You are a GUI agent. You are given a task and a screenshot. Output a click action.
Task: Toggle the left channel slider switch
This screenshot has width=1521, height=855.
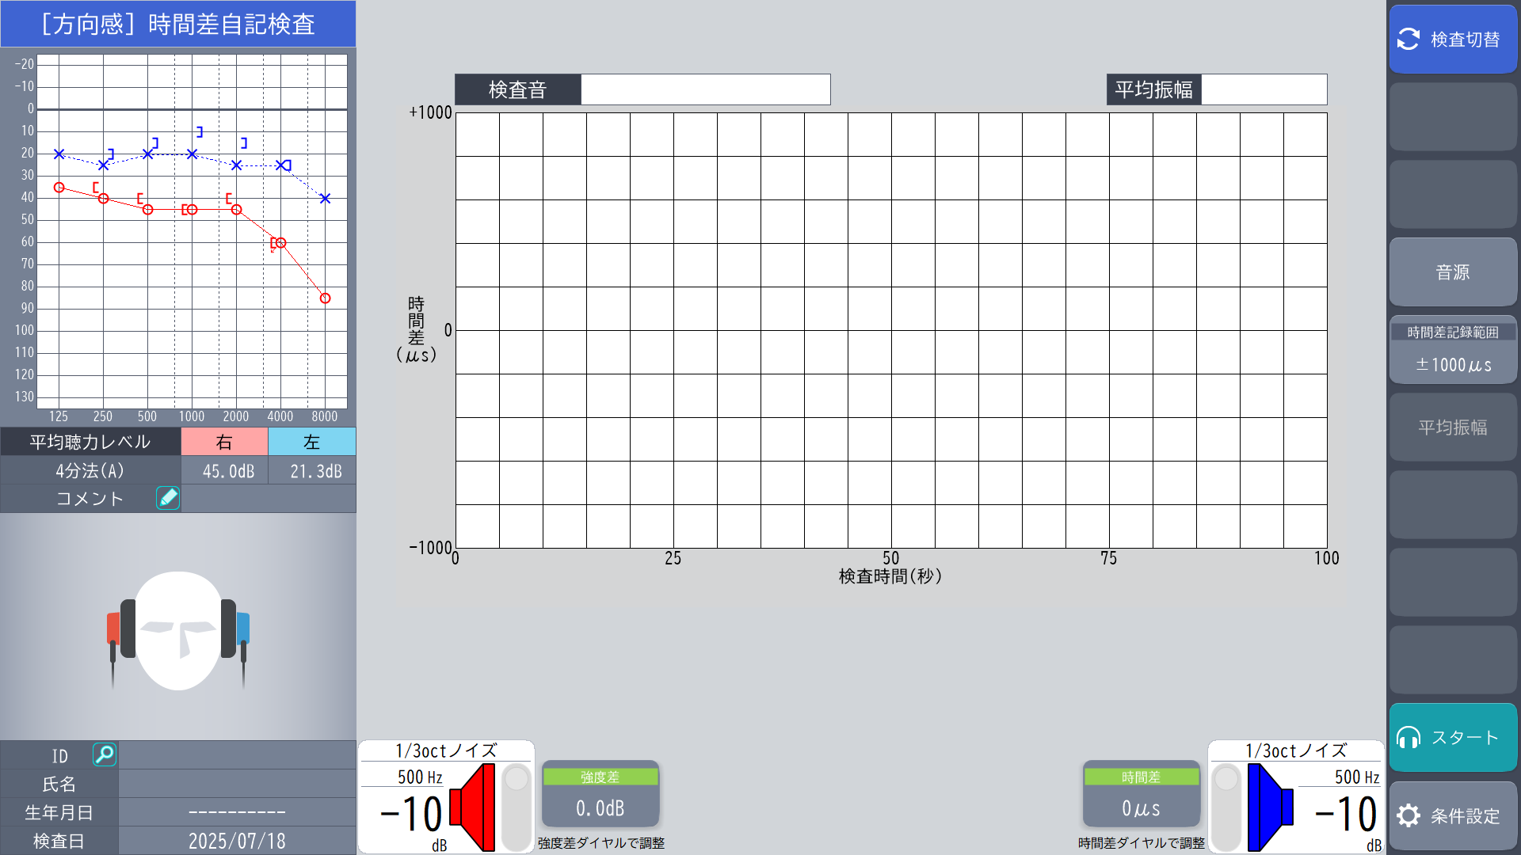point(1226,807)
